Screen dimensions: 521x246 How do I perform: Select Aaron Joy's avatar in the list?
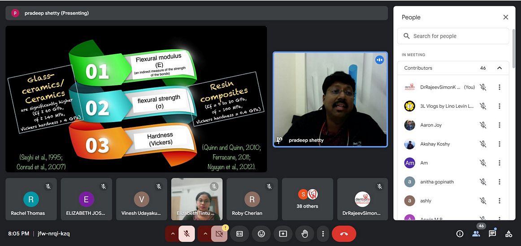[x=410, y=125]
